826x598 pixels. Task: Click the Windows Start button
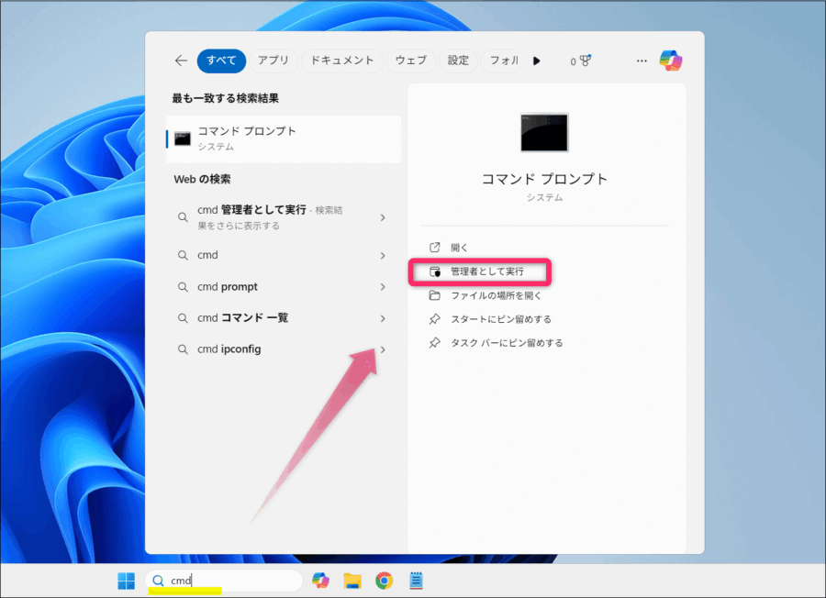pos(126,581)
